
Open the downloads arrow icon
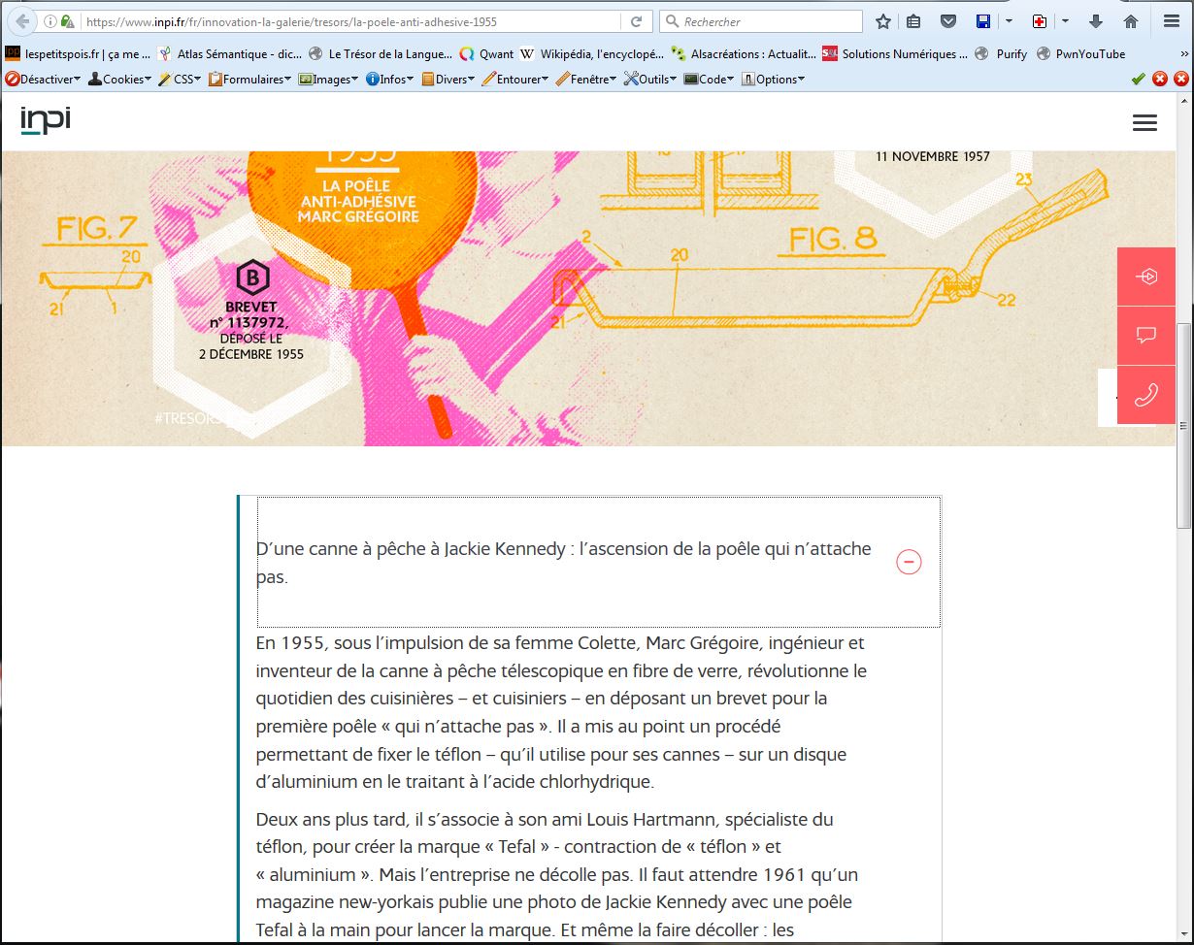coord(1096,21)
